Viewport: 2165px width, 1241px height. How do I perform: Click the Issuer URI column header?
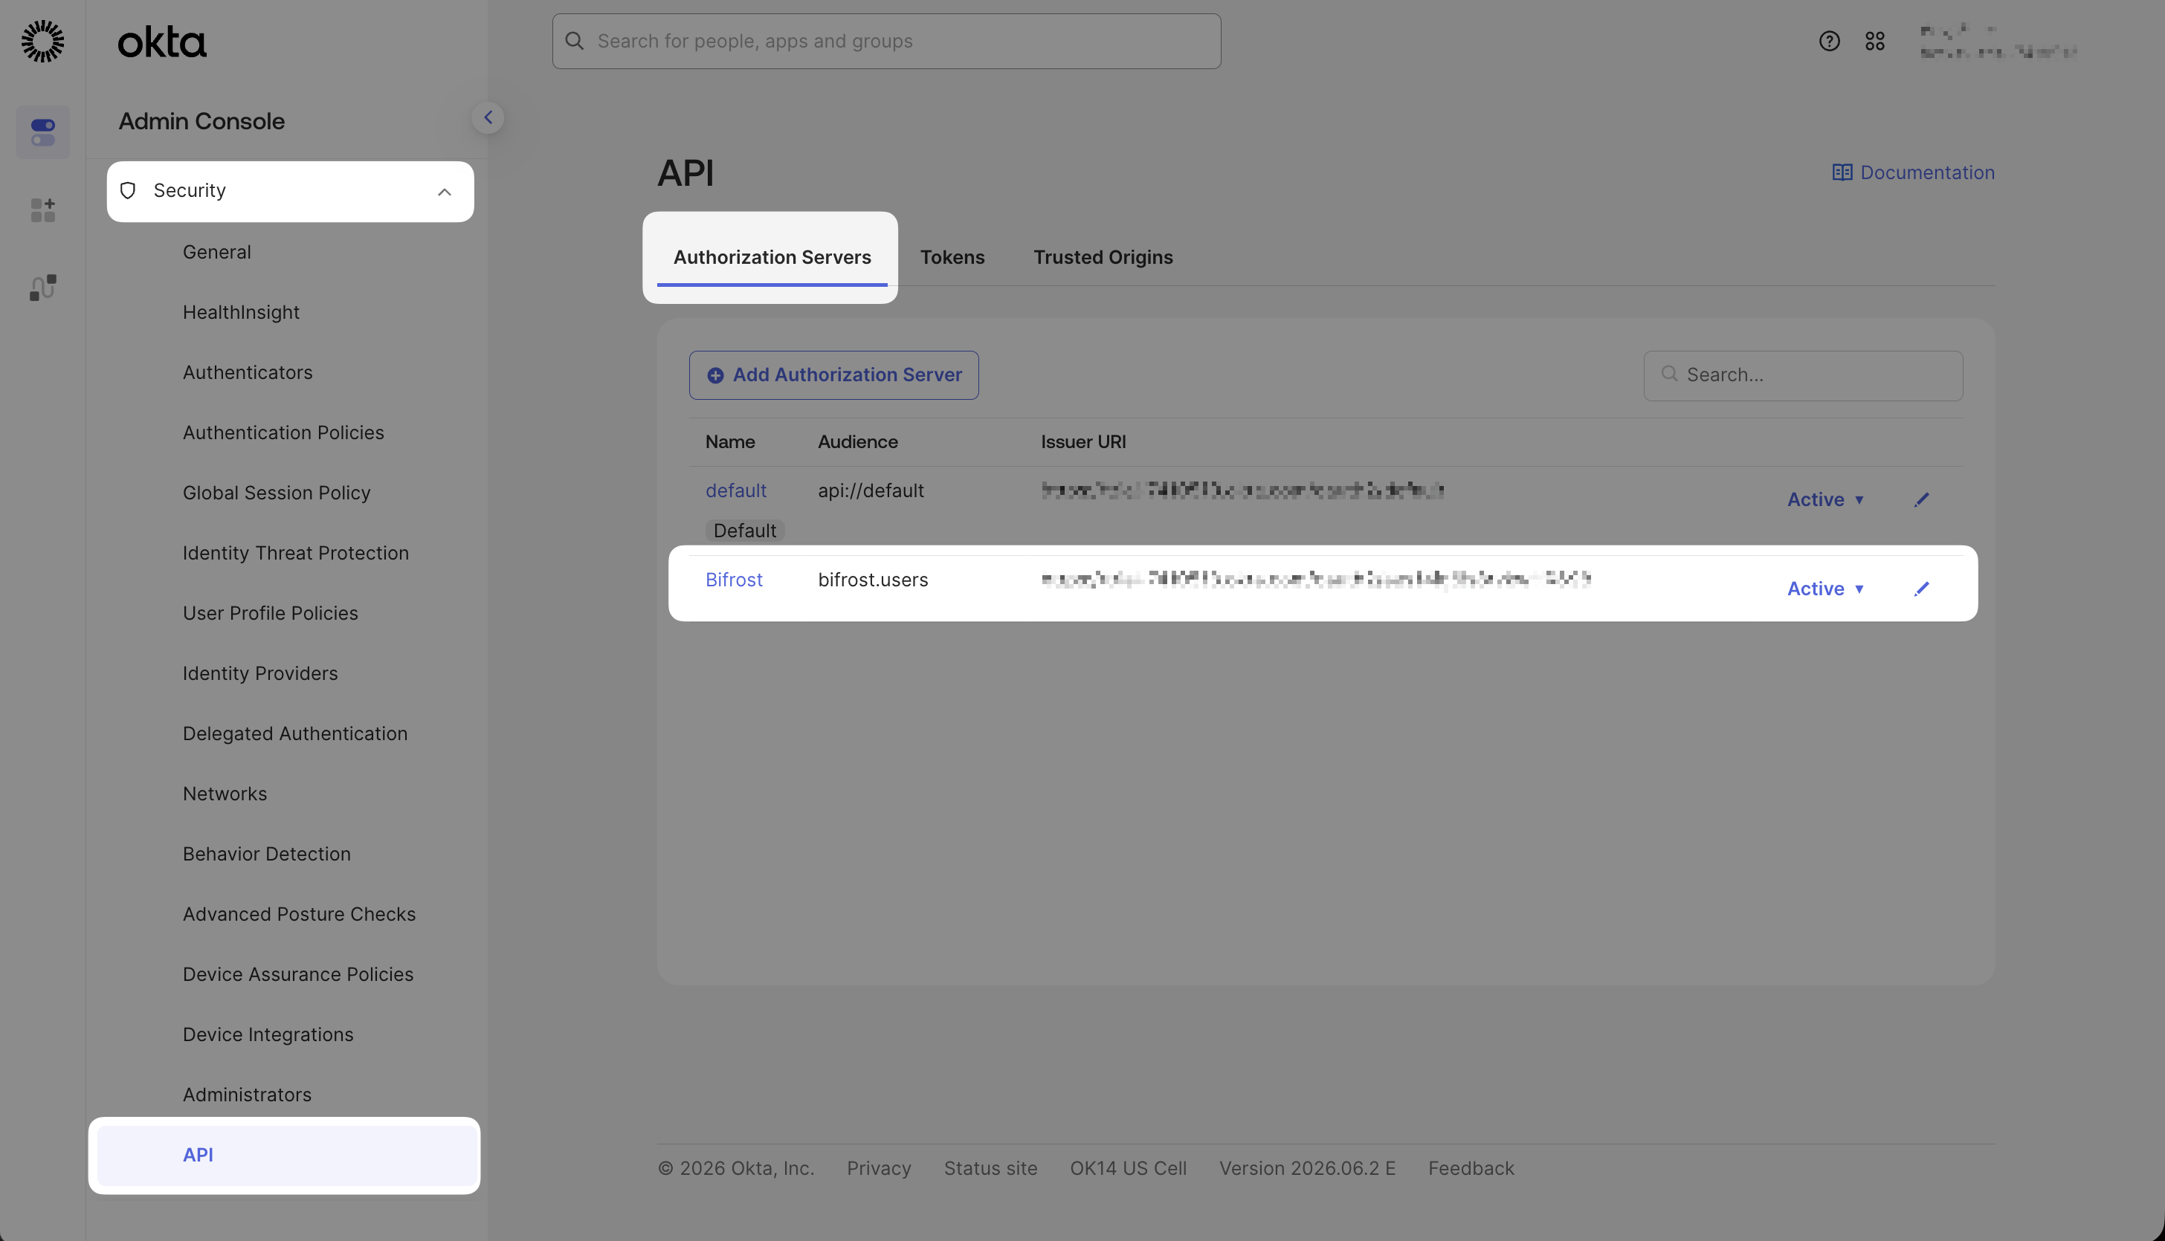click(1083, 441)
